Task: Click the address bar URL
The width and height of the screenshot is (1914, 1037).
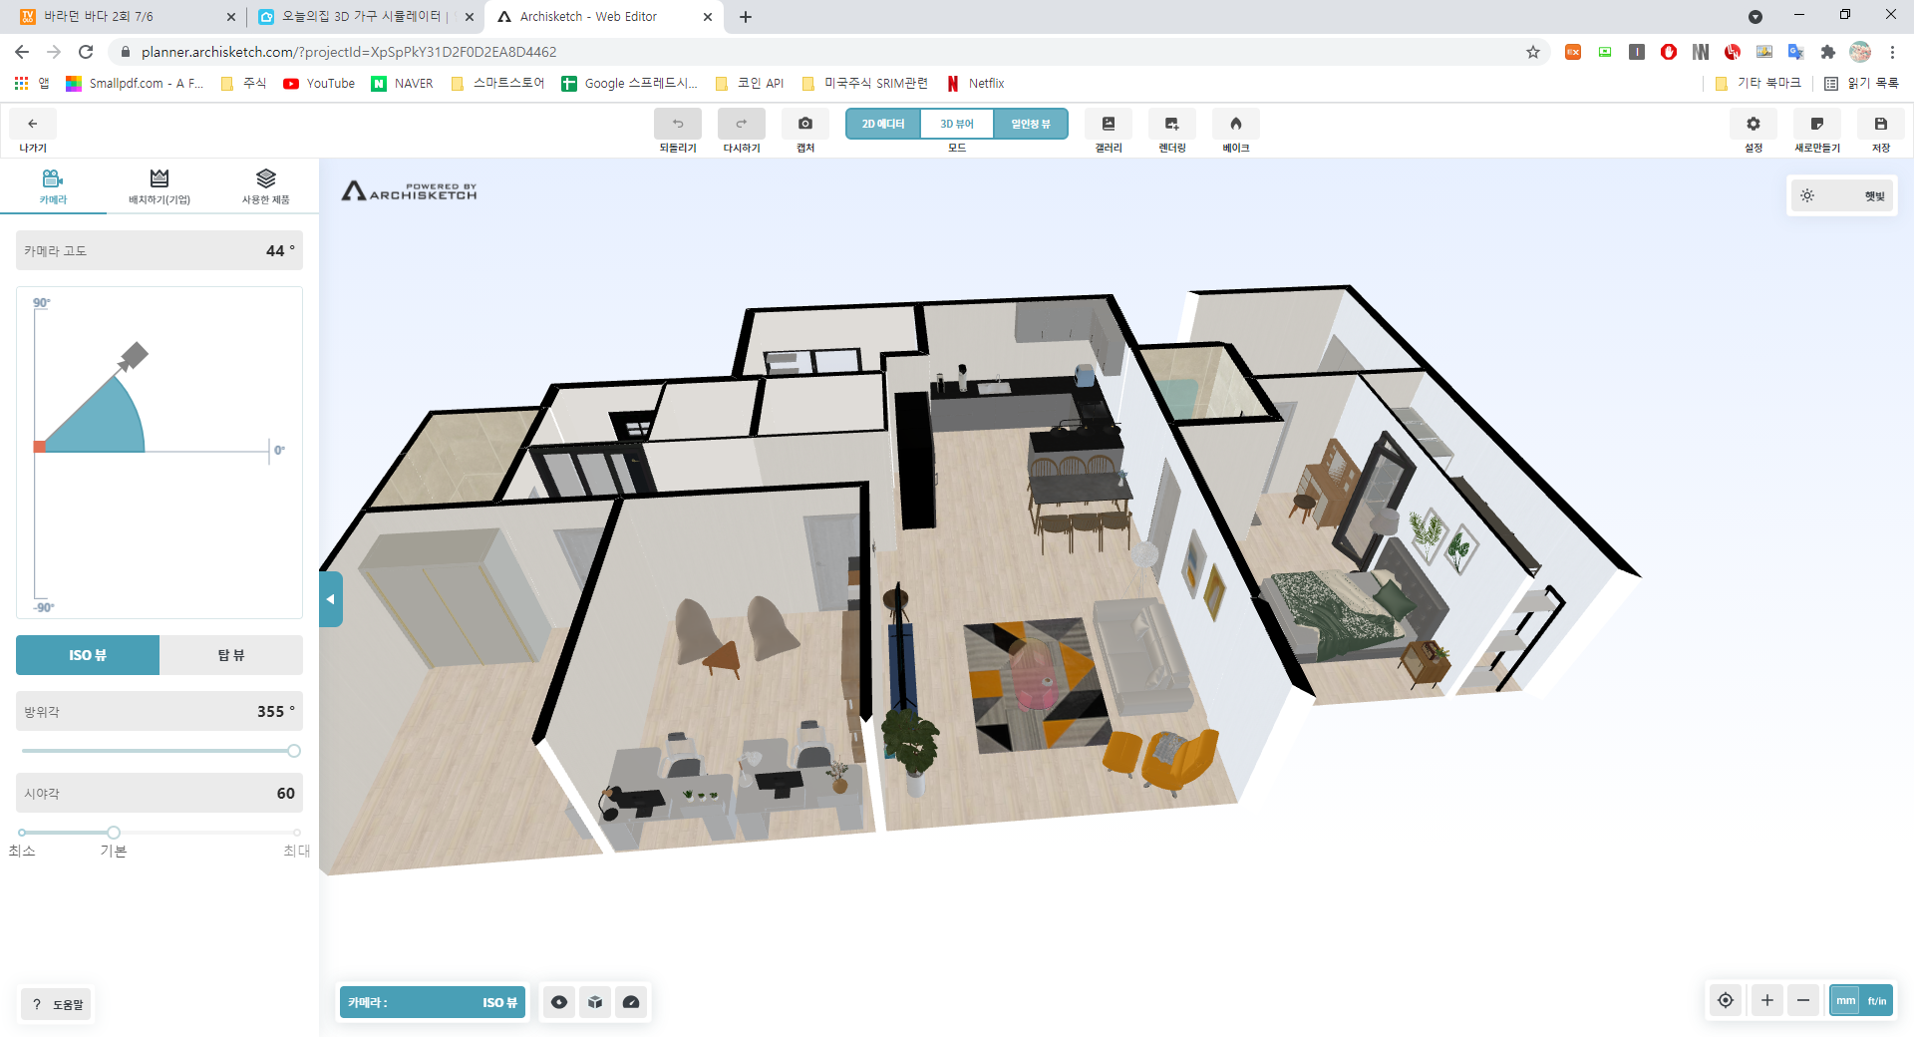Action: [349, 52]
